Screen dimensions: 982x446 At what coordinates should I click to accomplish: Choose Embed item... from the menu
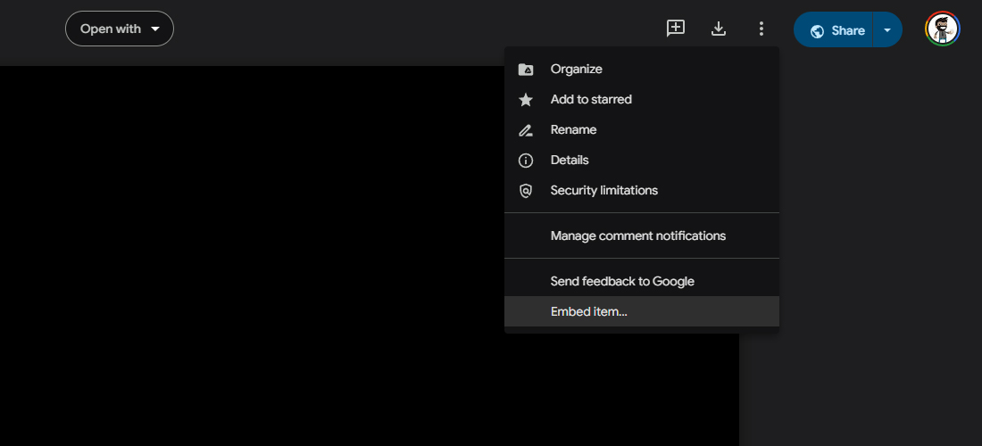(x=589, y=311)
